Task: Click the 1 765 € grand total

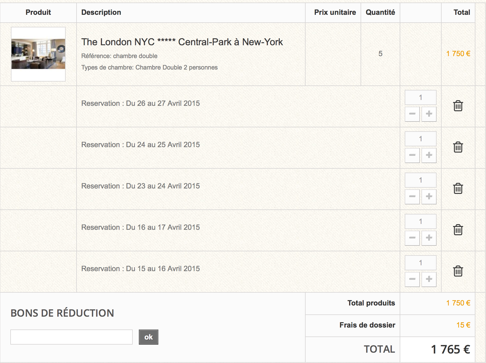Action: click(x=451, y=349)
